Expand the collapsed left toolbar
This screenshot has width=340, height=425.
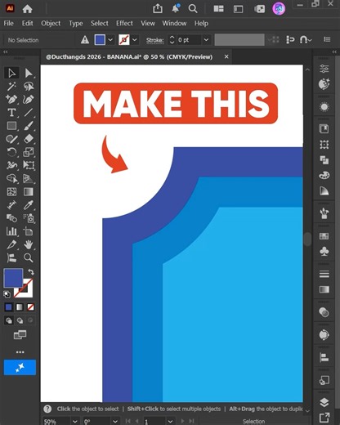click(x=6, y=51)
